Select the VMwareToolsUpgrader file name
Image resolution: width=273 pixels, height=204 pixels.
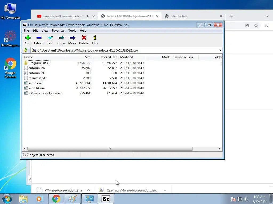point(46,93)
